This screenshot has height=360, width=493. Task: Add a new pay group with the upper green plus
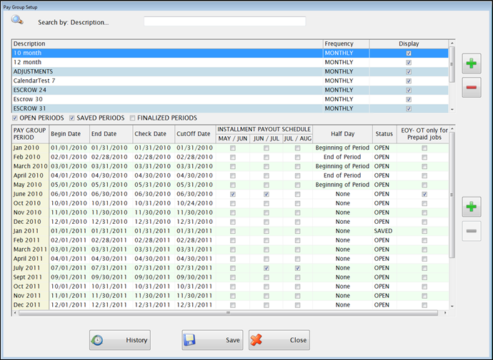click(472, 63)
